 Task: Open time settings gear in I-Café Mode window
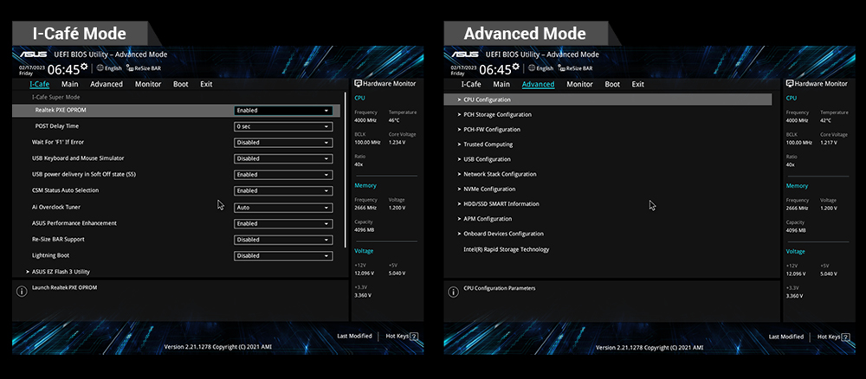click(x=84, y=67)
